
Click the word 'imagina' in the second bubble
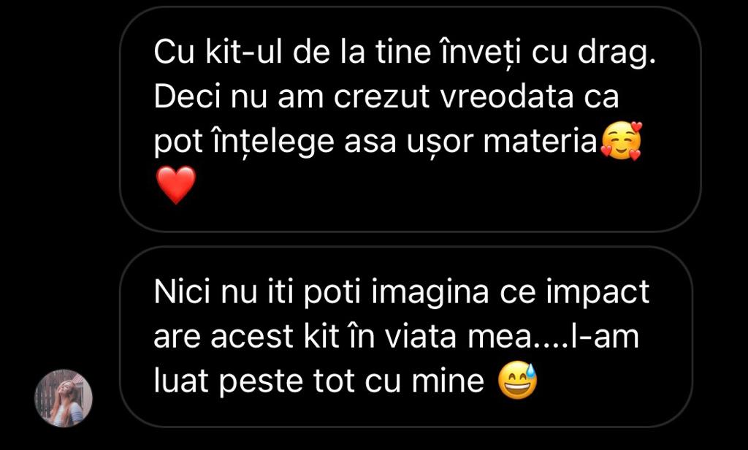[x=430, y=293]
